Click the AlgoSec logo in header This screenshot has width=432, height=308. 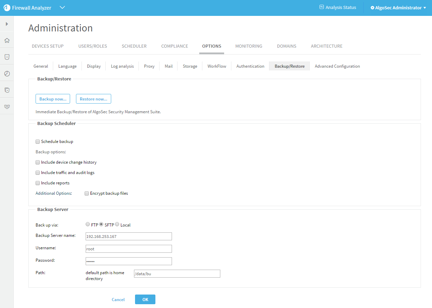(7, 8)
